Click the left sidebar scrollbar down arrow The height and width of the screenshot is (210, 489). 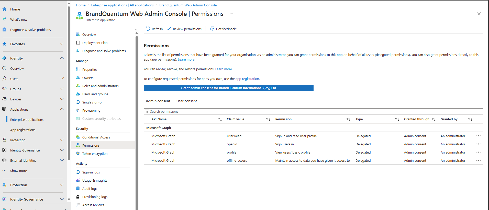coord(69,199)
